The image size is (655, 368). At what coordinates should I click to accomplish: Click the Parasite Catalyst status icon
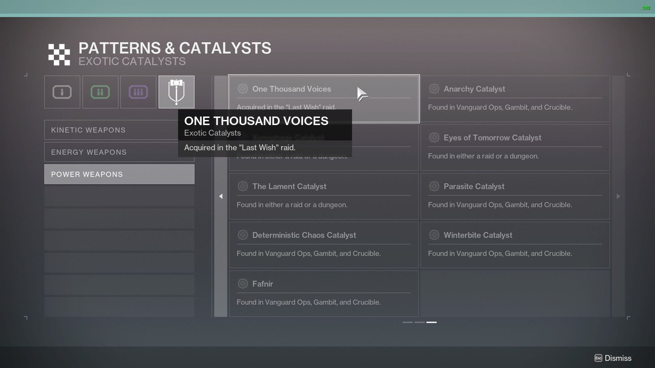pos(434,186)
